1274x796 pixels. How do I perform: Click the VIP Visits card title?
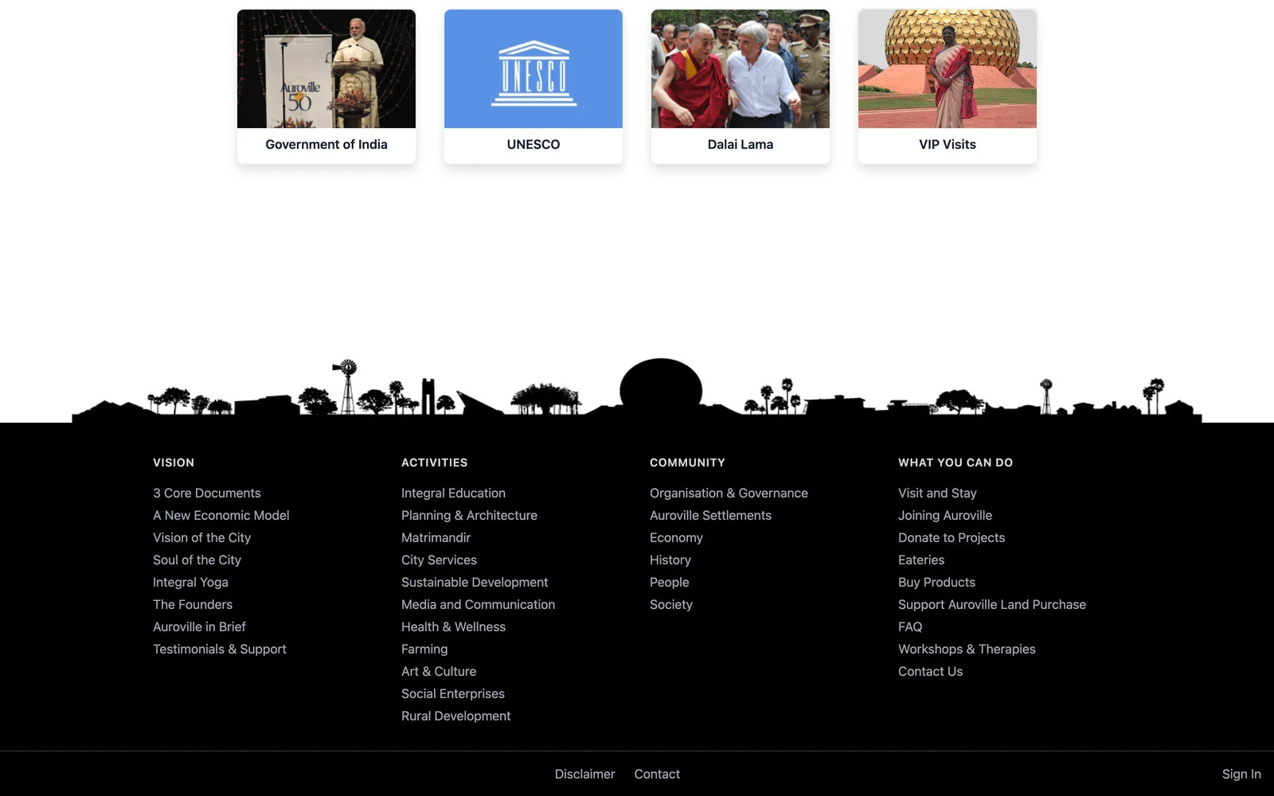click(948, 144)
